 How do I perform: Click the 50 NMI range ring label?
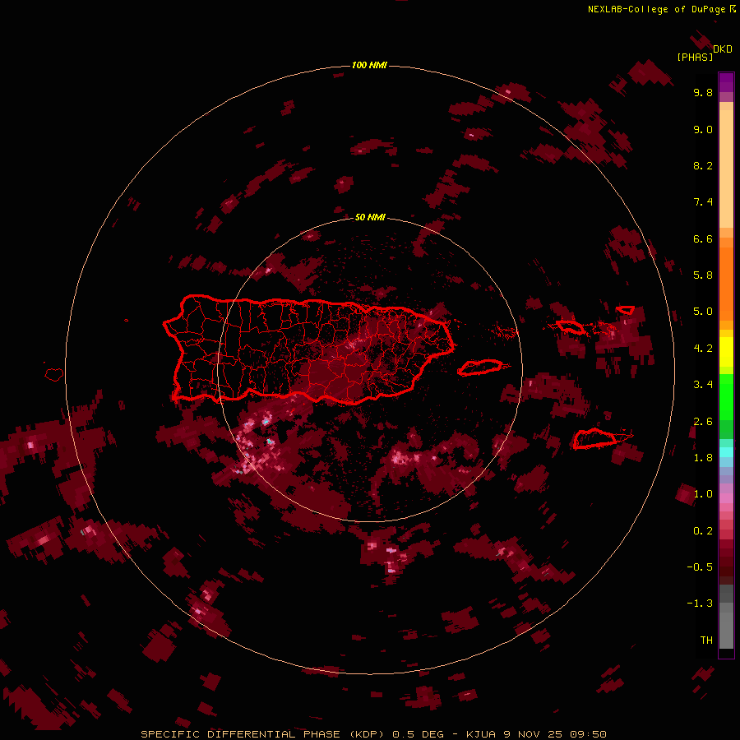point(370,217)
